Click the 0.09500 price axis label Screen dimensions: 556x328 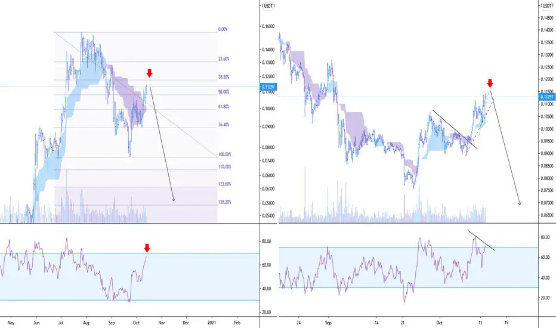(x=547, y=141)
